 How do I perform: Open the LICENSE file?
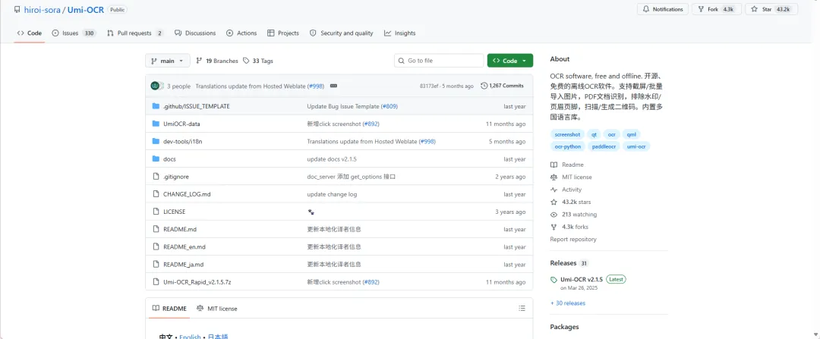tap(174, 212)
